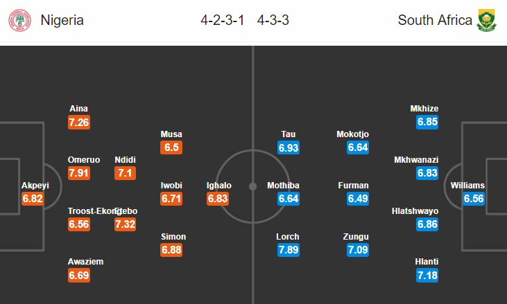This screenshot has width=507, height=304.
Task: Click Lorch's 7.89 rating badge
Action: pos(289,250)
